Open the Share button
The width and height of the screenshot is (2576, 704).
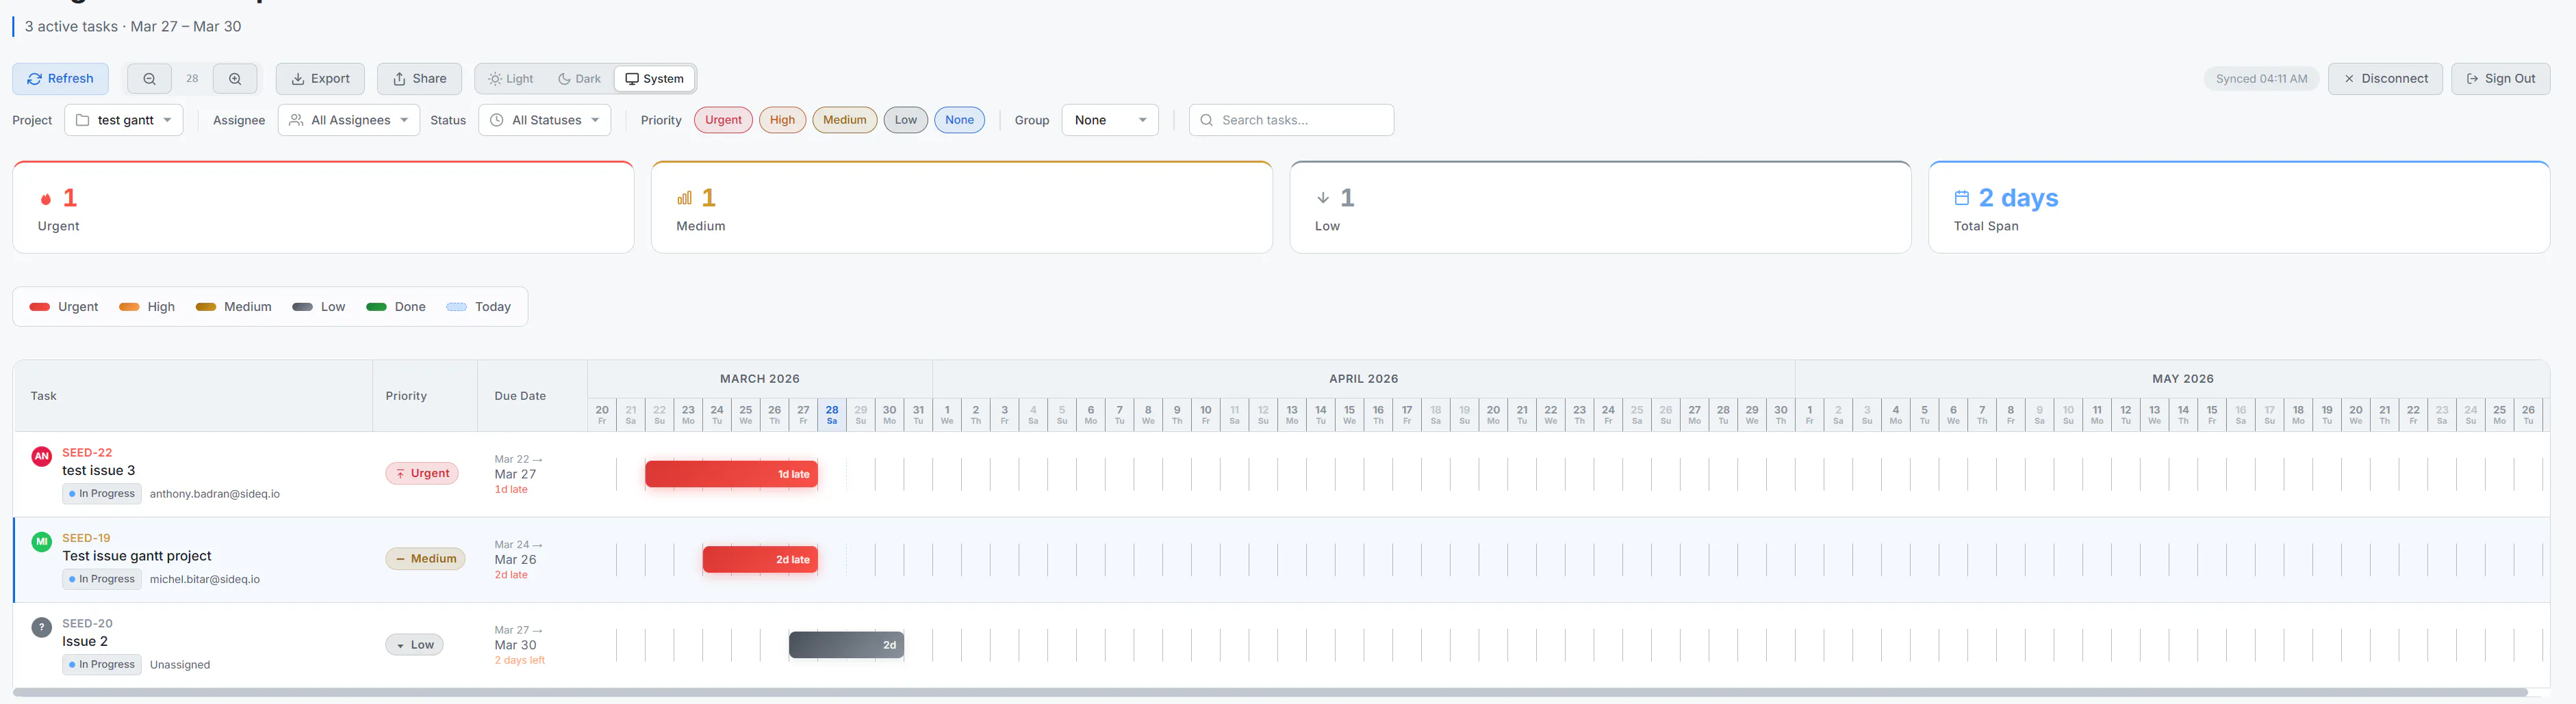point(419,79)
